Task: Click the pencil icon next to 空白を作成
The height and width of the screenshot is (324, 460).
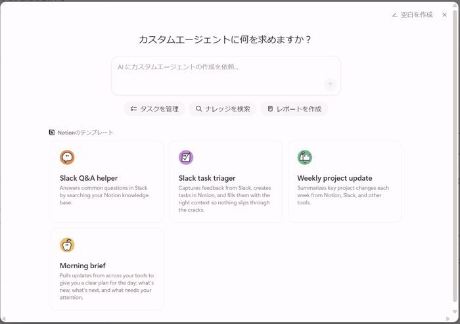Action: point(394,15)
